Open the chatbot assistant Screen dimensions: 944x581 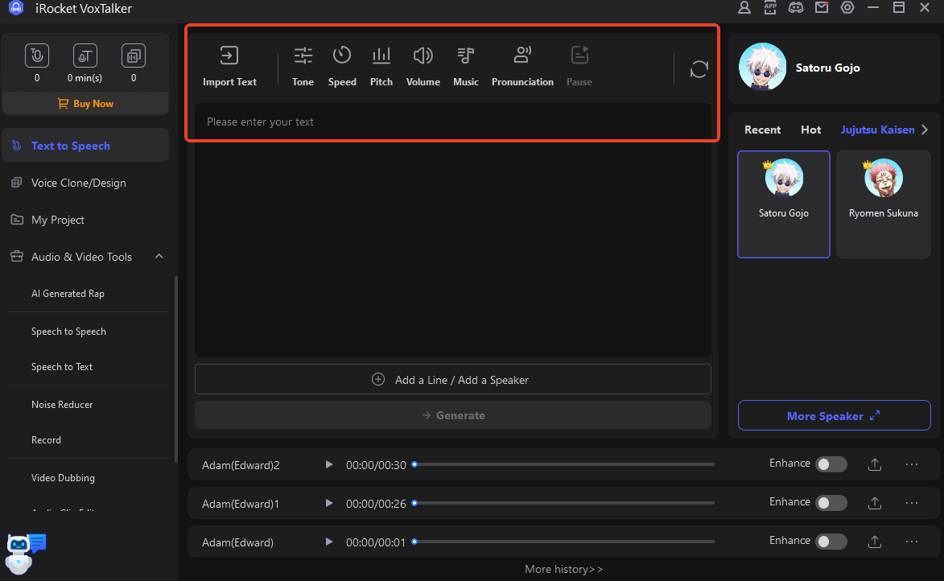[x=25, y=554]
